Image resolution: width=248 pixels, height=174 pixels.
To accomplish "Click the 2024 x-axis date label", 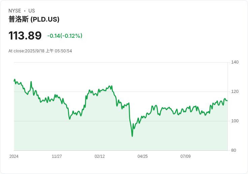I will [x=14, y=156].
